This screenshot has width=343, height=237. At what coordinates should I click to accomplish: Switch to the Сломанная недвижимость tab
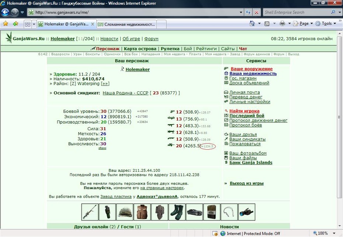coord(126,24)
